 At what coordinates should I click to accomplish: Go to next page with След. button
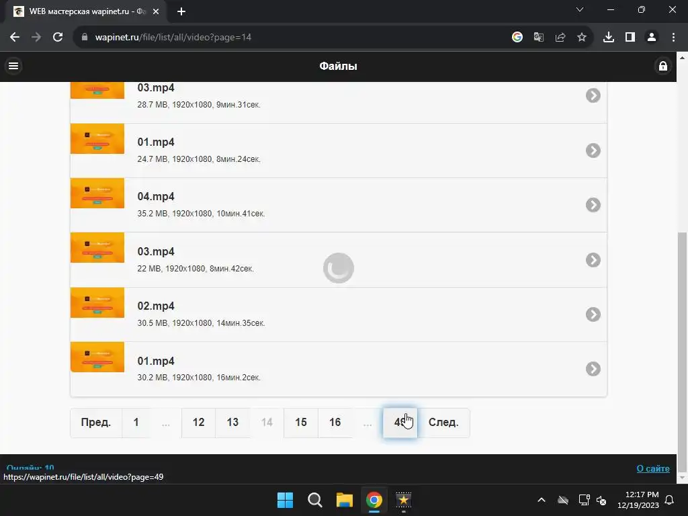[x=443, y=423]
